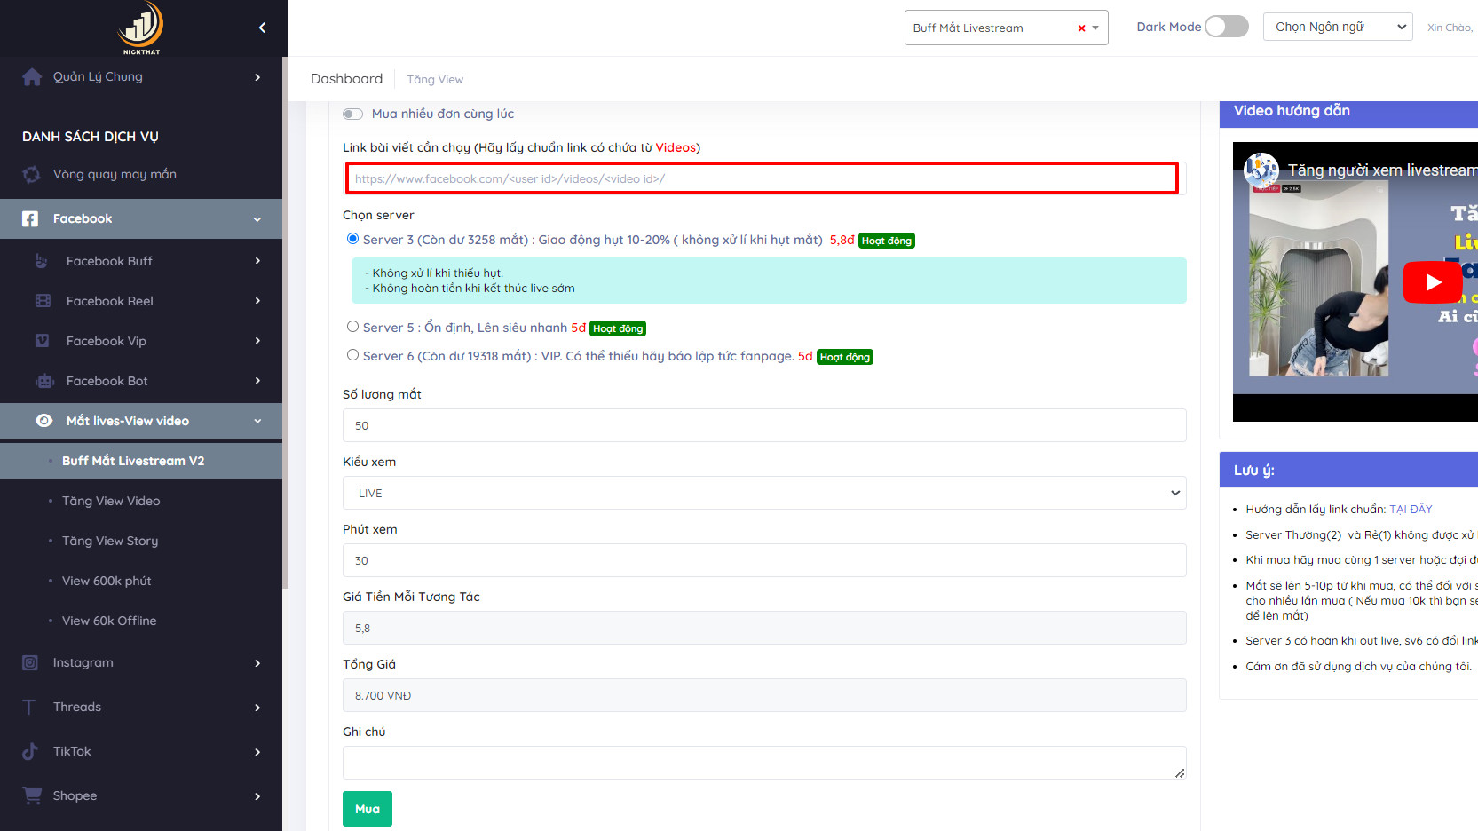1478x831 pixels.
Task: Select the Server 5 radio option
Action: pyautogui.click(x=352, y=327)
